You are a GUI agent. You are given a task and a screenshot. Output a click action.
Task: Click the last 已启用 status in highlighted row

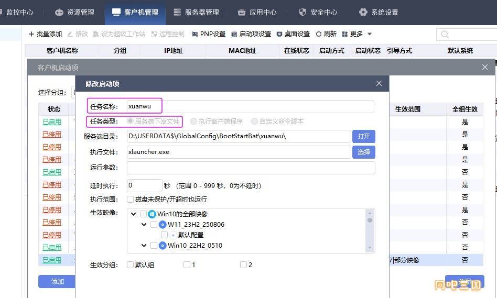click(52, 260)
